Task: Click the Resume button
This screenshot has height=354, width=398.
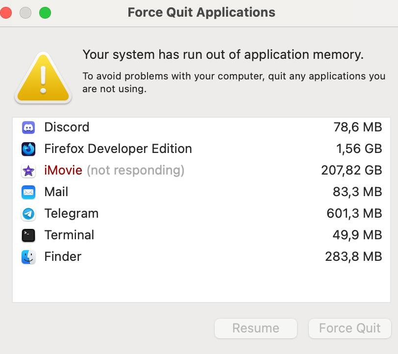Action: [x=256, y=329]
